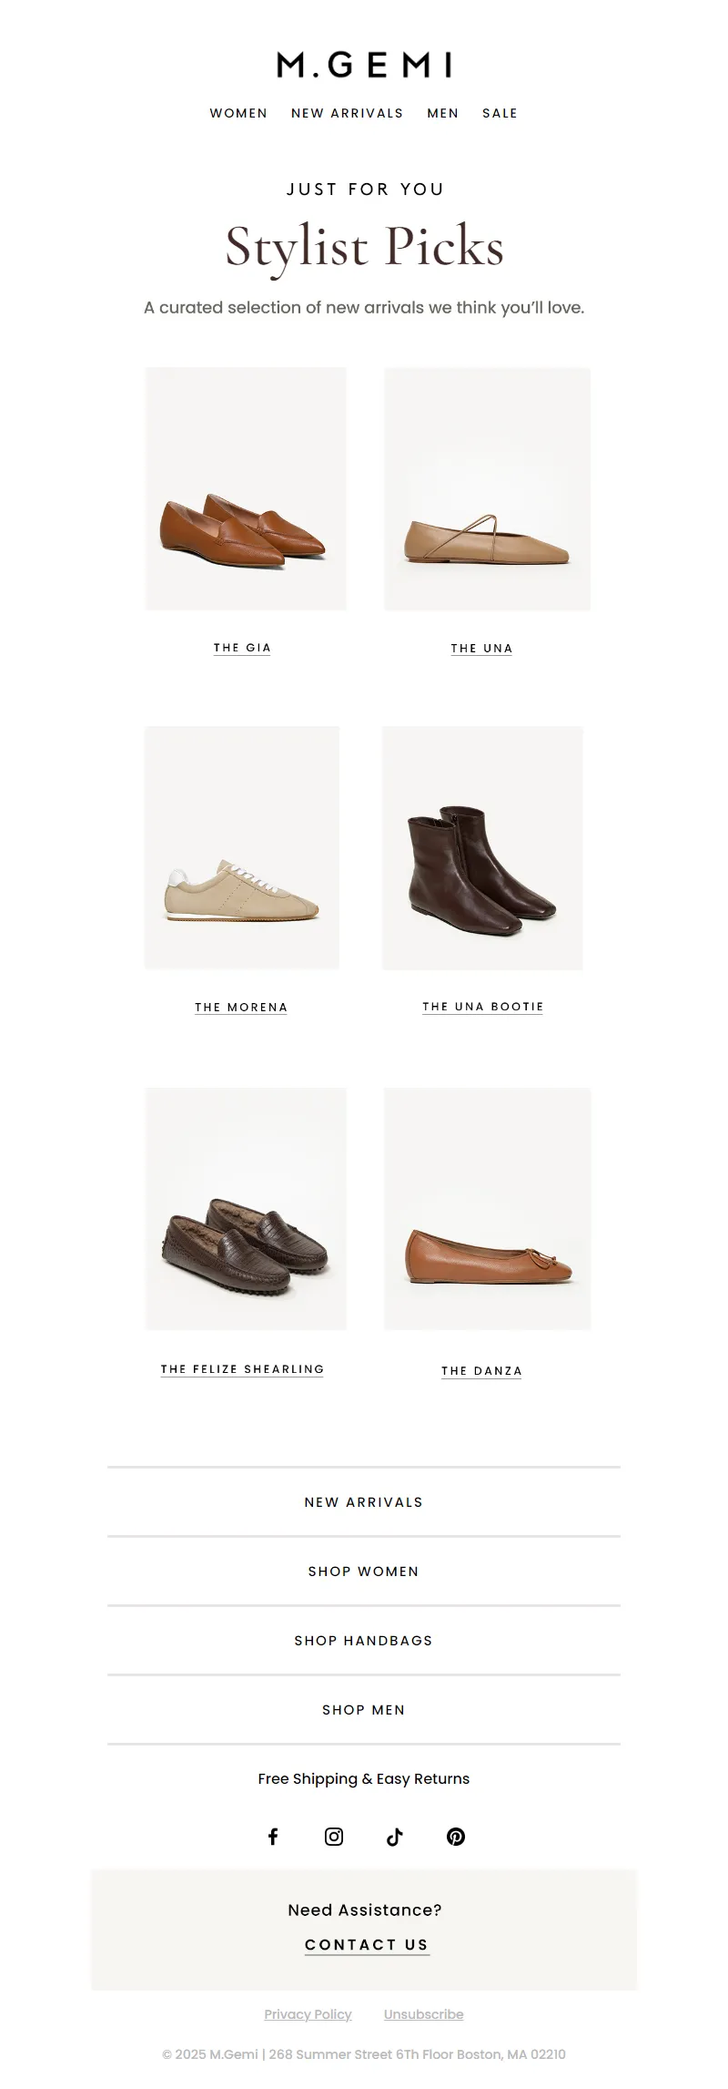Open the Facebook icon link
Image resolution: width=728 pixels, height=2089 pixels.
273,1836
